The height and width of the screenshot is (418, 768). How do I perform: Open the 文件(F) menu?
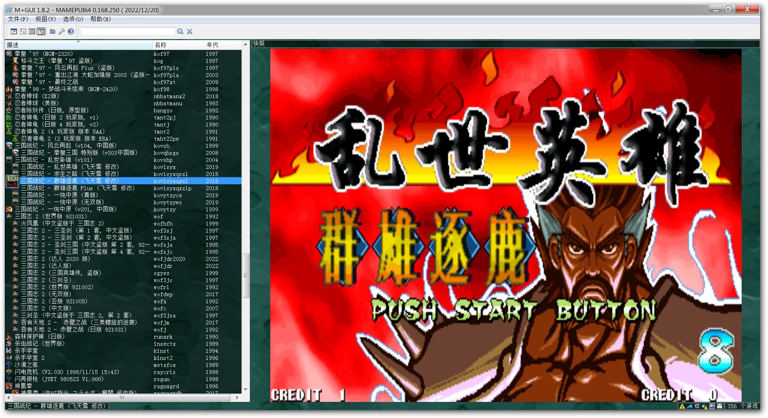coord(18,19)
